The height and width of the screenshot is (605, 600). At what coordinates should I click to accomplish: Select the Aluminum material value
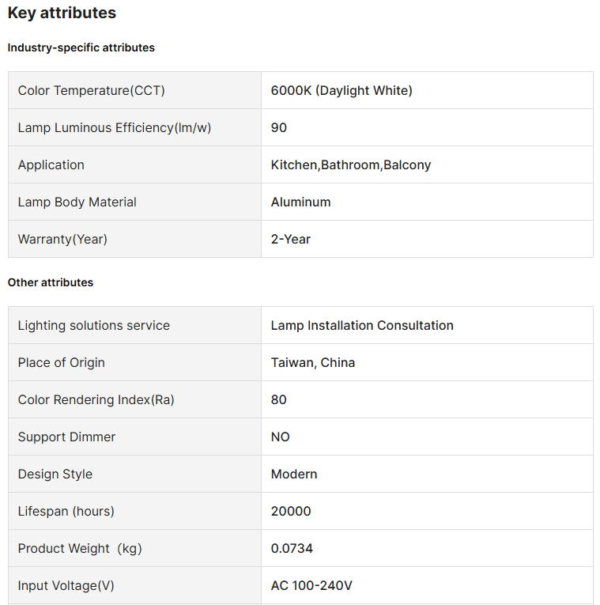click(x=300, y=202)
